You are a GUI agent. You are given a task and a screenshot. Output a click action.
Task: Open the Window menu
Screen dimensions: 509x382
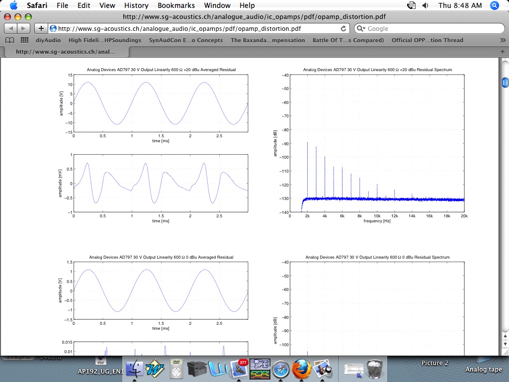point(217,5)
